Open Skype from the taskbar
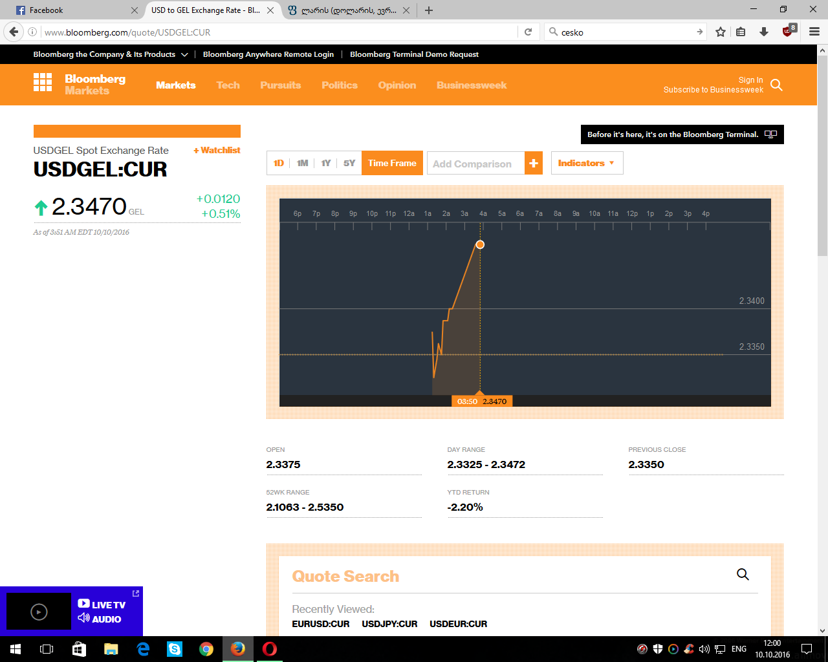 [175, 649]
